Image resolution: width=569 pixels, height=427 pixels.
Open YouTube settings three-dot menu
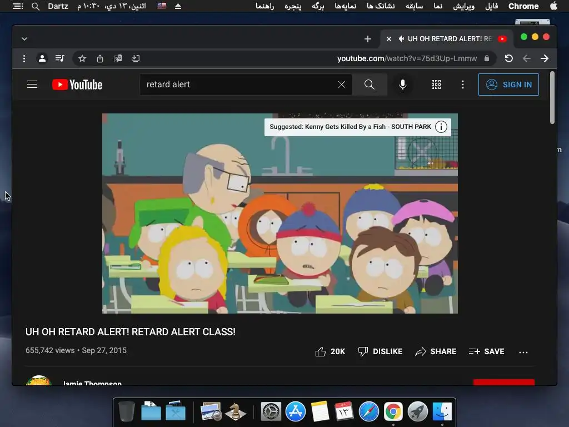(463, 85)
